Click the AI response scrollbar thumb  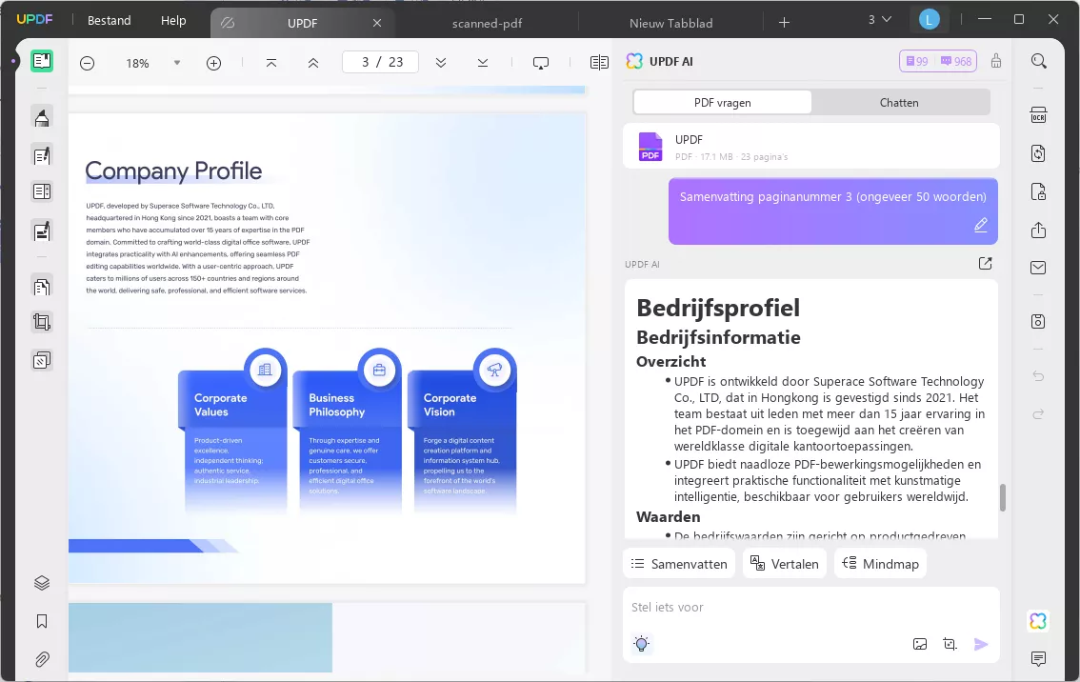pos(1003,497)
